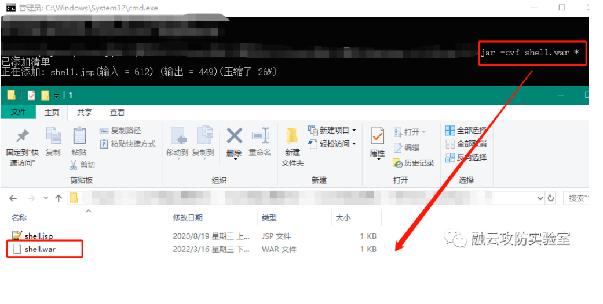Click Select all (全部选择)
603x304 pixels.
pyautogui.click(x=466, y=131)
